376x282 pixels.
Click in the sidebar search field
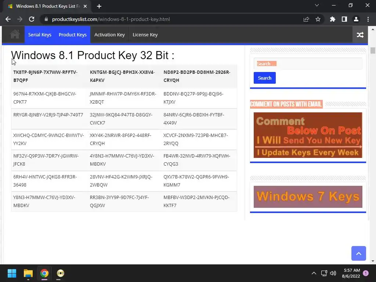click(308, 64)
